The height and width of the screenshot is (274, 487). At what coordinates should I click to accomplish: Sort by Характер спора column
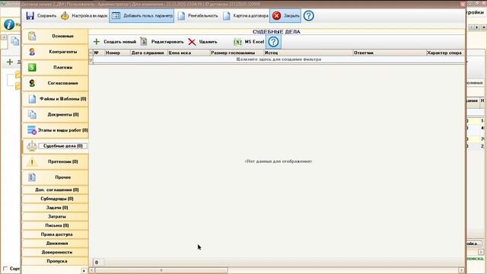click(x=444, y=53)
